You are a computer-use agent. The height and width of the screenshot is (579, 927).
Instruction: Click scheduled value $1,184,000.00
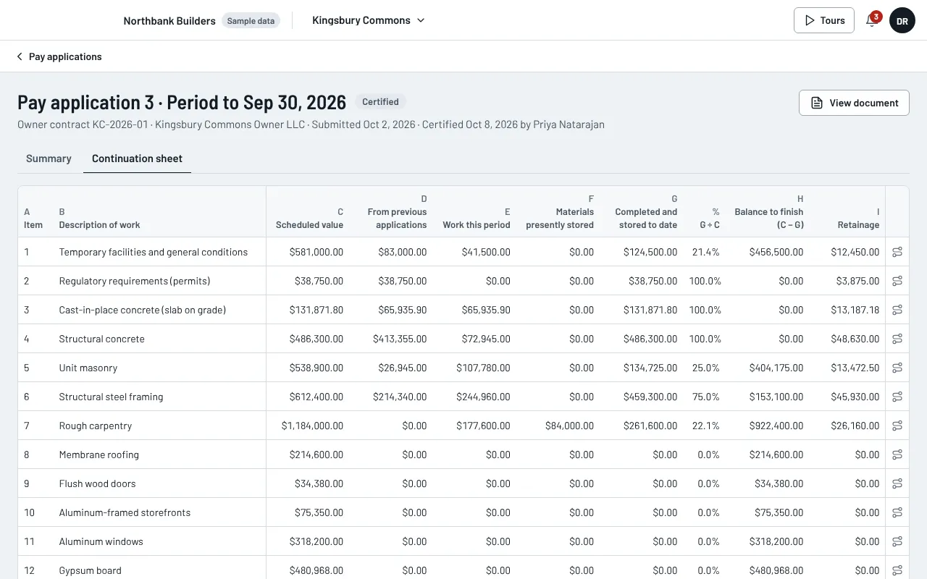pyautogui.click(x=312, y=426)
